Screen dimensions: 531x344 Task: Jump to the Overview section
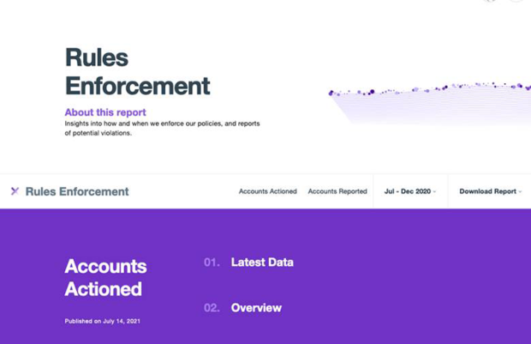[256, 308]
